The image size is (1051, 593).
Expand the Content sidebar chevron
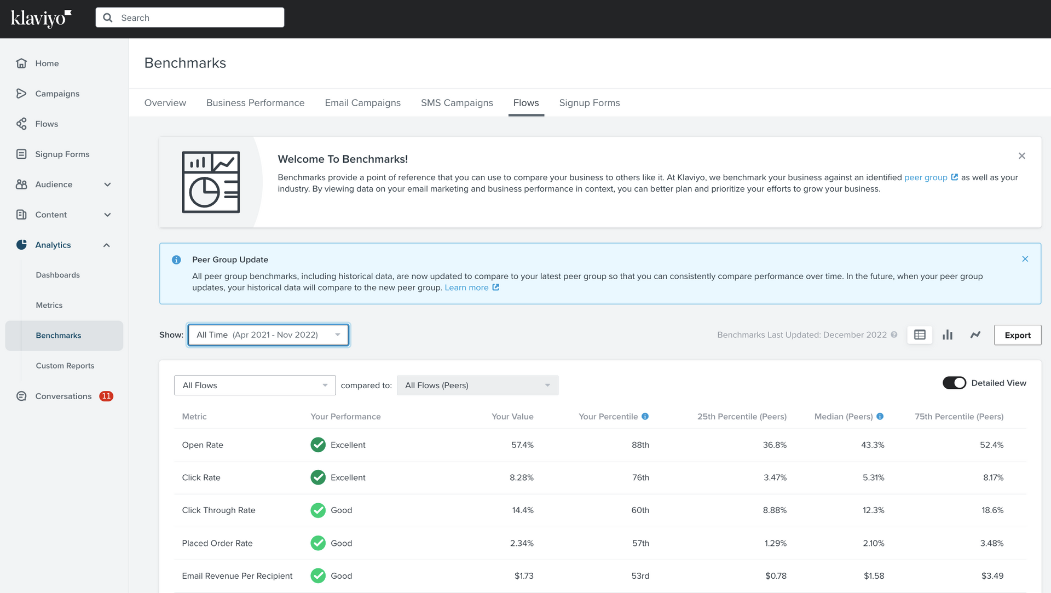107,215
